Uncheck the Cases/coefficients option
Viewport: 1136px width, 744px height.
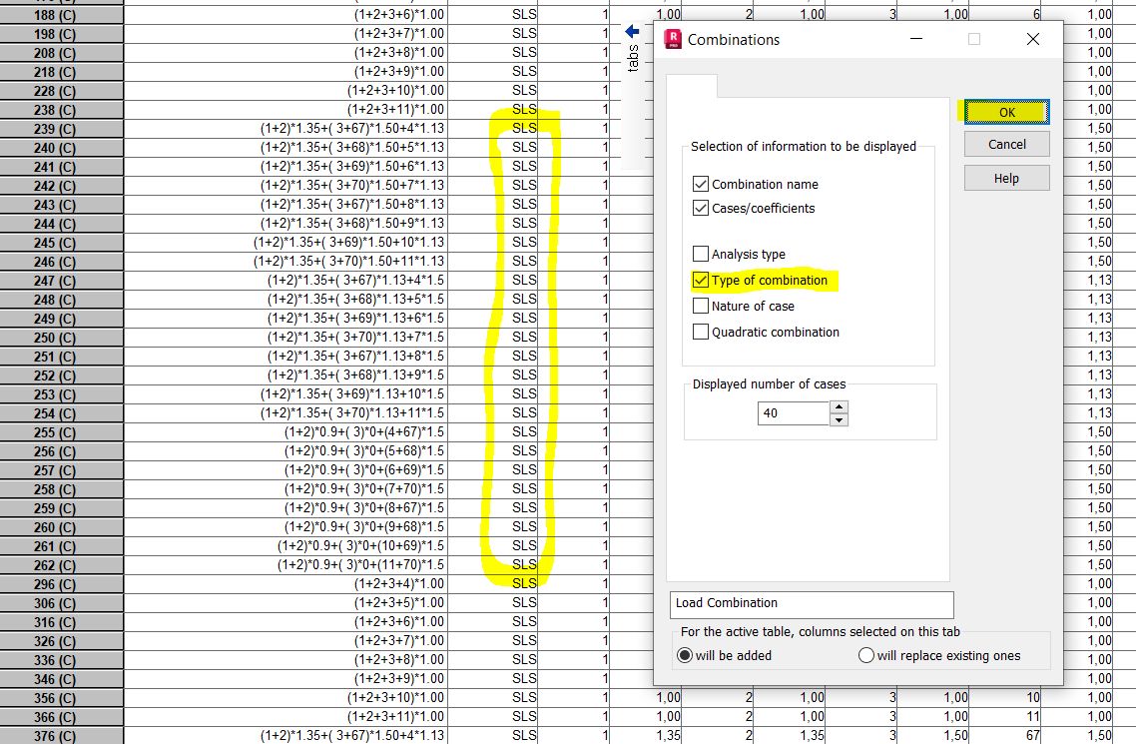tap(701, 208)
